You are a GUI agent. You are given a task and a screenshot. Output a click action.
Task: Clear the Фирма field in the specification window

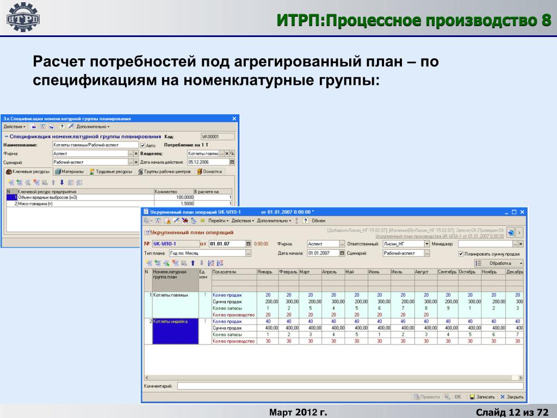click(135, 153)
